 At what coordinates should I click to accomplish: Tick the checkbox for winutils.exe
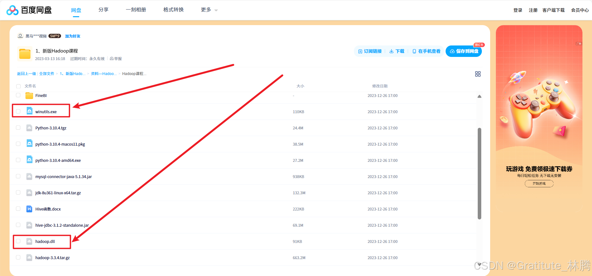pyautogui.click(x=18, y=111)
